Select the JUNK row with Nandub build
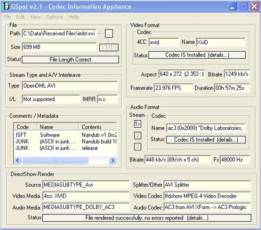 tap(66, 142)
